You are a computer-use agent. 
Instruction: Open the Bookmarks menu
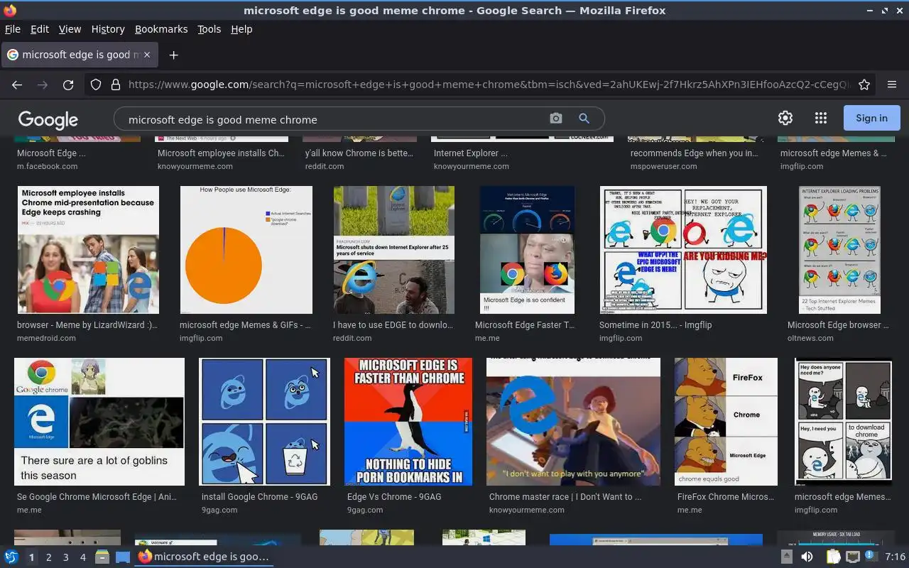pyautogui.click(x=161, y=29)
